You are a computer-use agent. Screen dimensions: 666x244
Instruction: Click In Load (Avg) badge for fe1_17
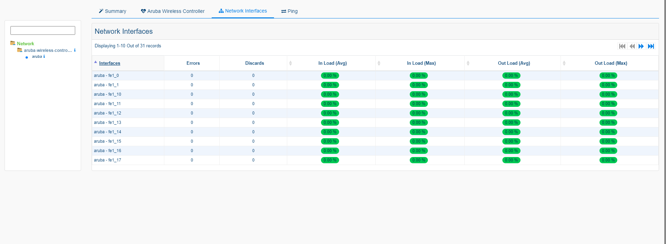(330, 160)
